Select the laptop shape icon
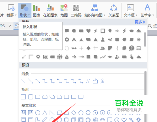The image size is (157, 122). click(x=139, y=48)
